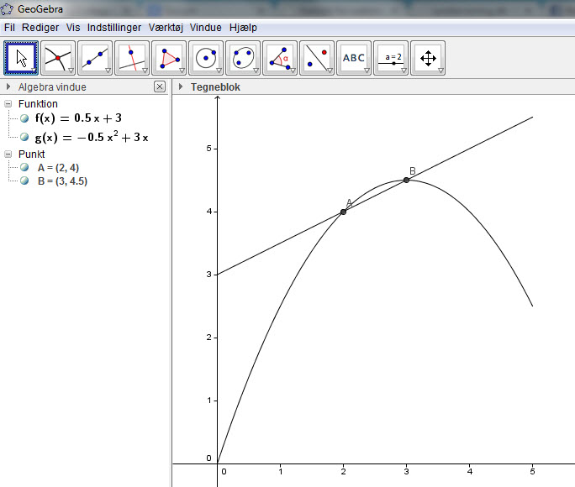
Task: Select the Intersect point tool
Action: pyautogui.click(x=59, y=58)
